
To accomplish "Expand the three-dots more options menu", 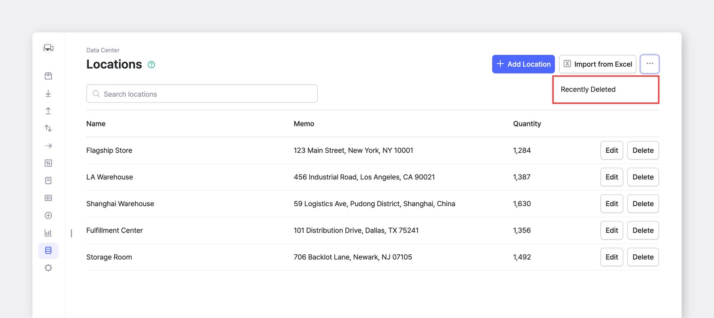I will pyautogui.click(x=650, y=64).
